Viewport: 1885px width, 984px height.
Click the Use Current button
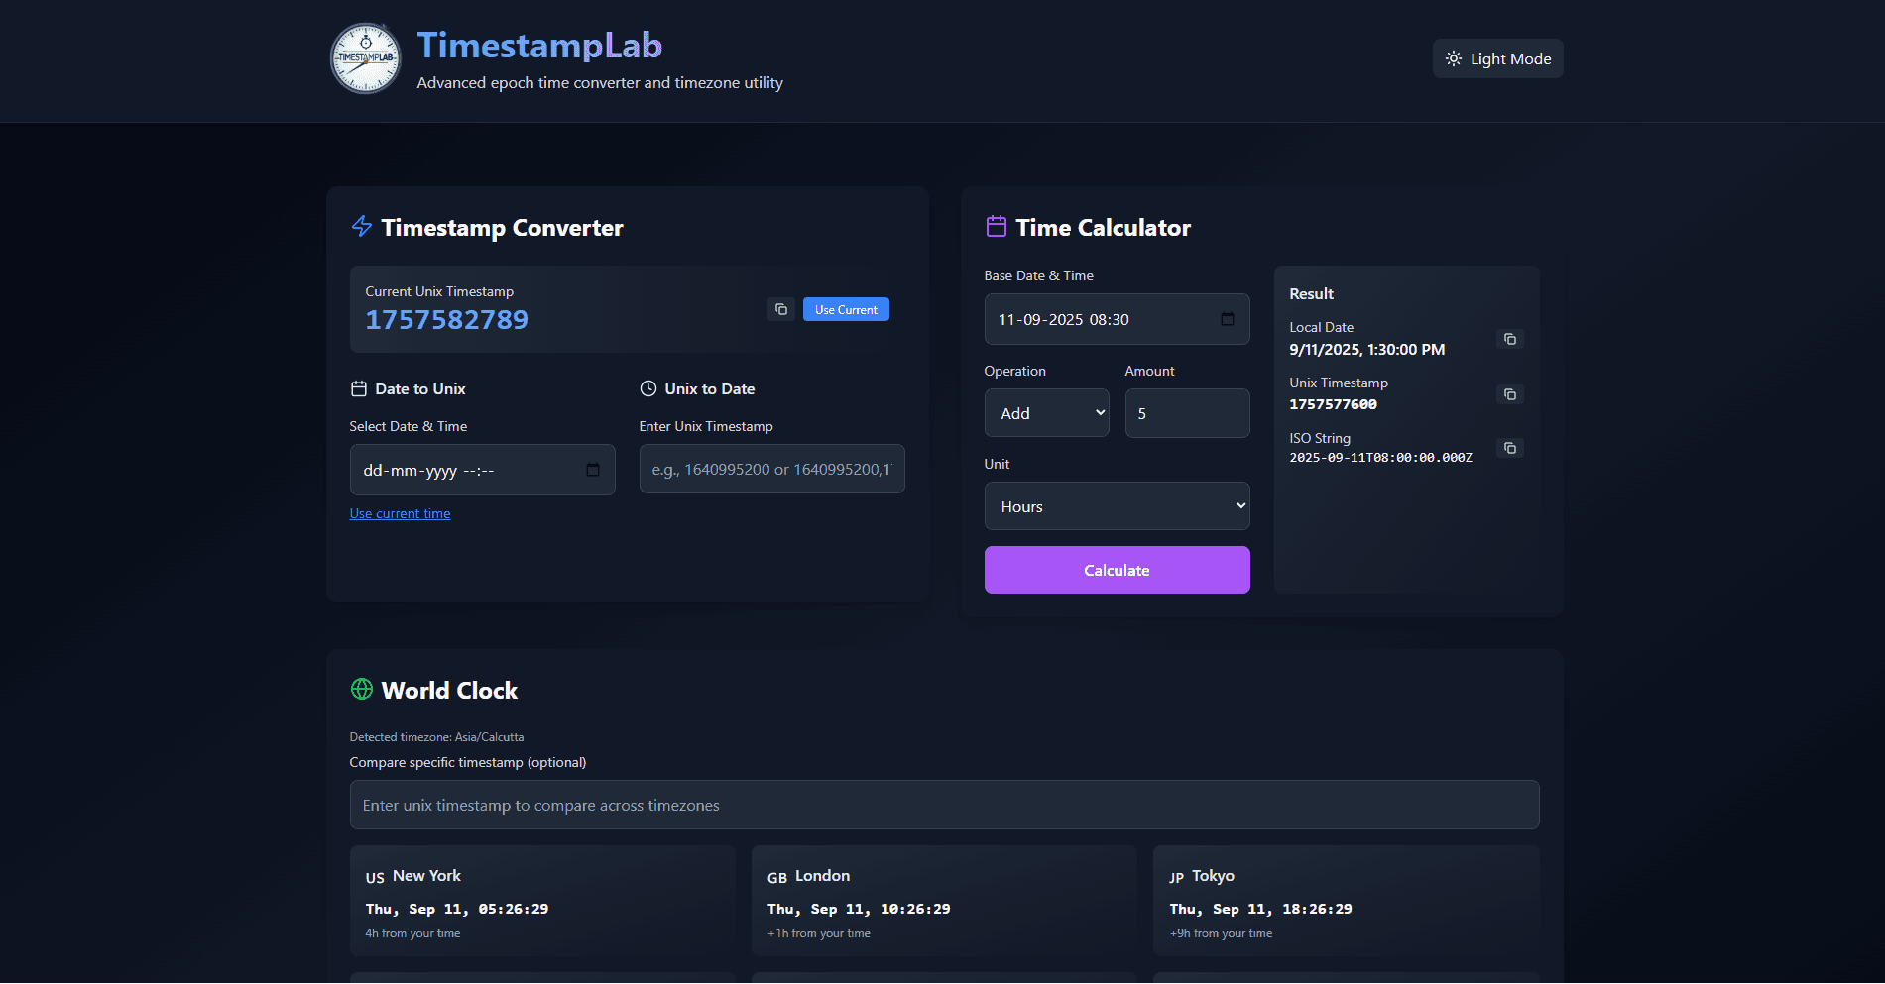[845, 309]
